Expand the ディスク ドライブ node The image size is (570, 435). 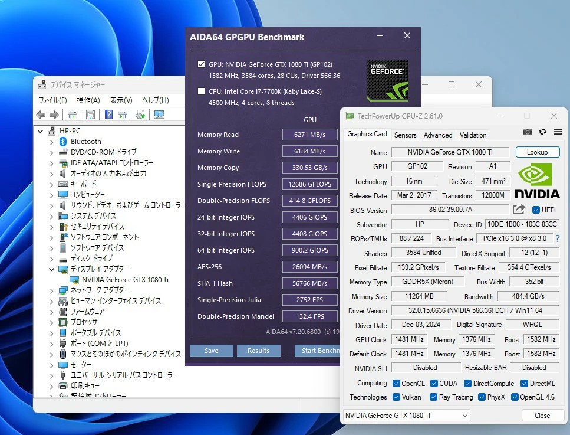[51, 259]
